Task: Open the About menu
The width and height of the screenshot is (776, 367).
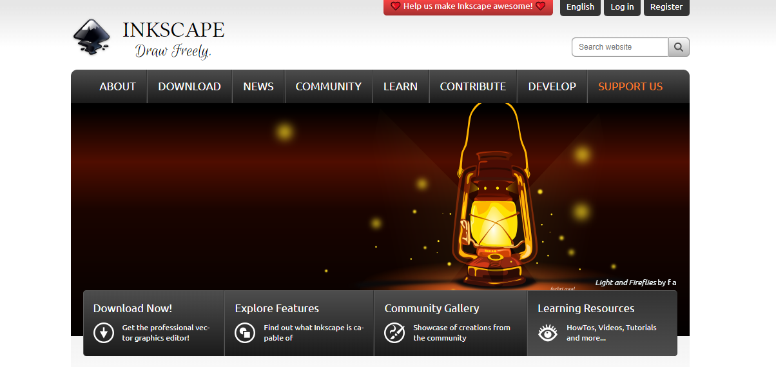Action: pos(118,86)
